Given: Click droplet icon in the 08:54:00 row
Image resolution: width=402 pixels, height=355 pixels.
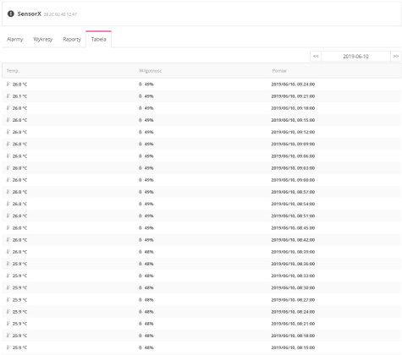Looking at the screenshot, I should point(140,204).
